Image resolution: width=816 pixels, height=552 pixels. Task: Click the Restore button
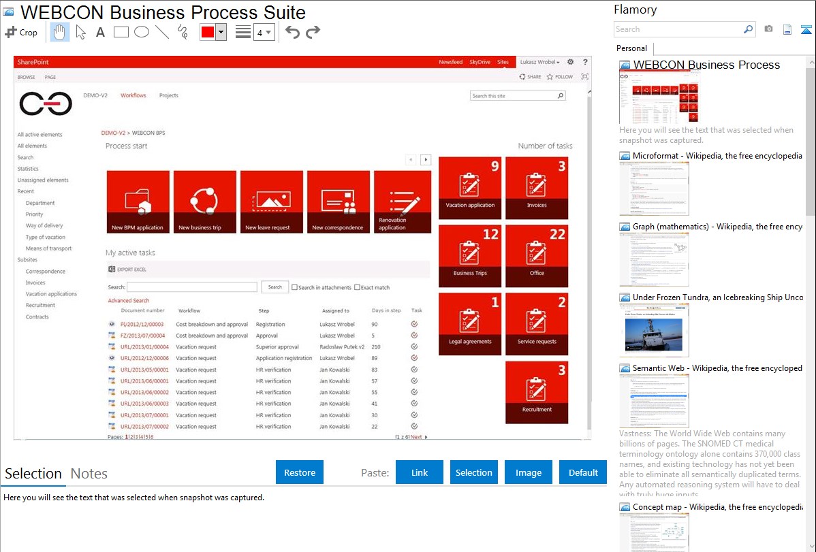pyautogui.click(x=300, y=472)
